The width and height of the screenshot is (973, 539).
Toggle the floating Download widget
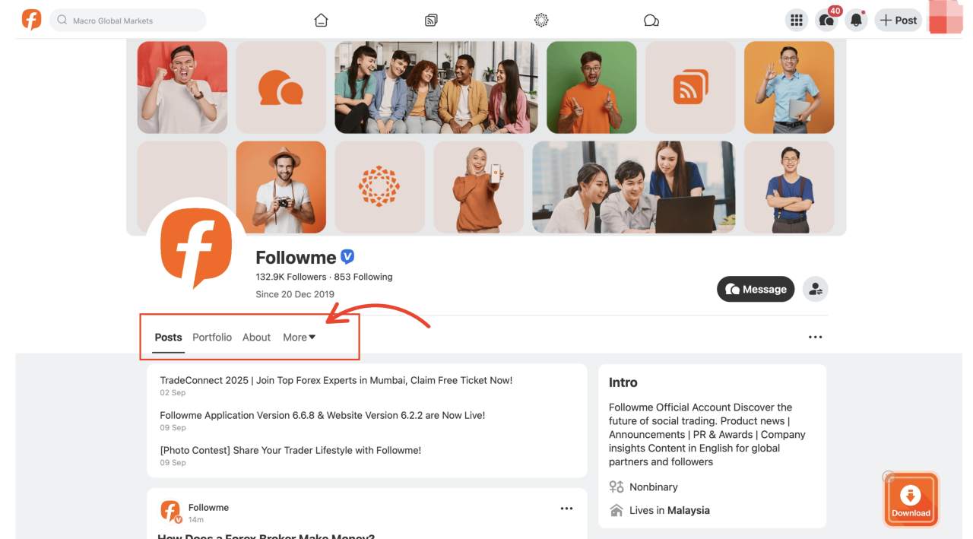point(911,499)
